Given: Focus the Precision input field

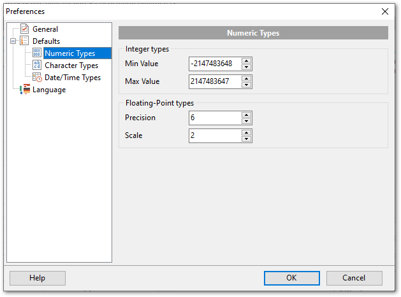Looking at the screenshot, I should click(x=214, y=118).
